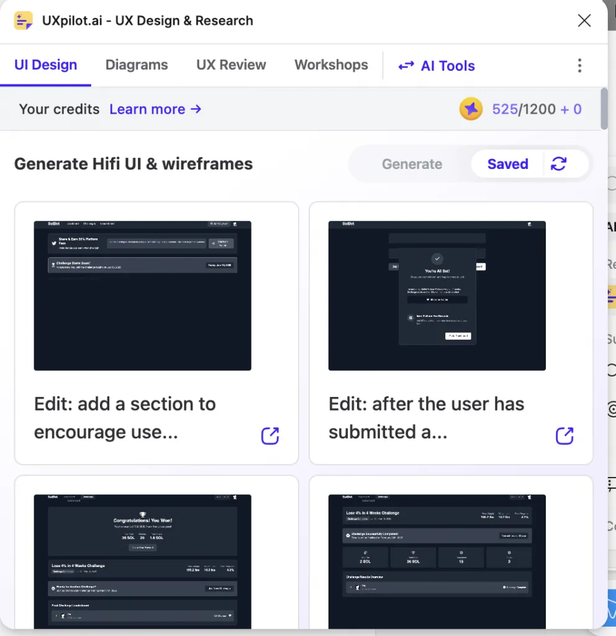Click the Learn more credits link

tap(155, 109)
